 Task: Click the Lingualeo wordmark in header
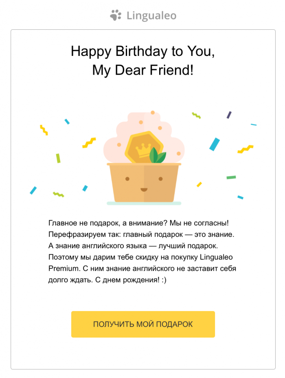pyautogui.click(x=151, y=16)
